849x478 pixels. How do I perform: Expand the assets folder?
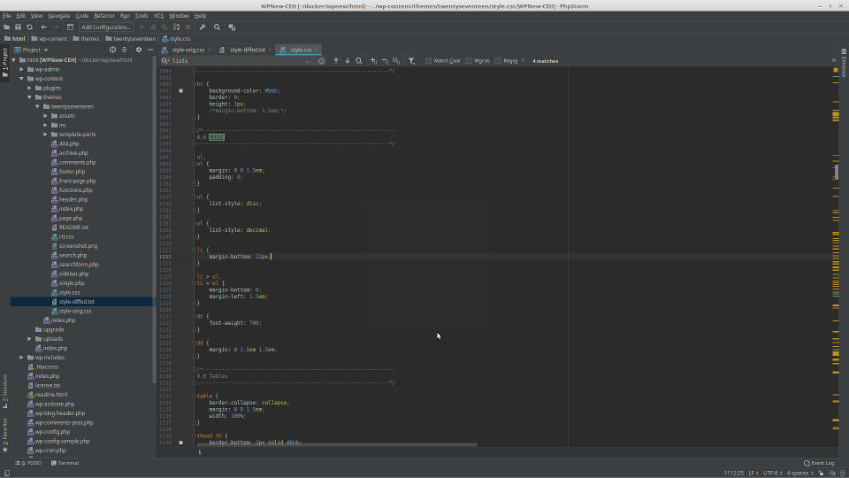[x=46, y=116]
